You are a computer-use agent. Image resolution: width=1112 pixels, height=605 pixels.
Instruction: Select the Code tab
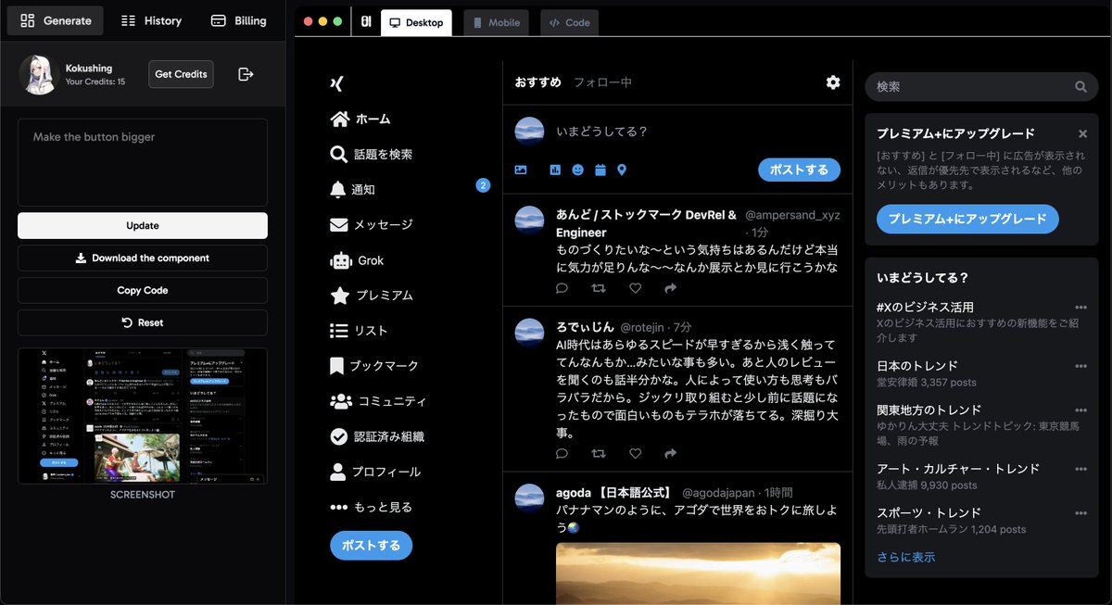(x=569, y=23)
